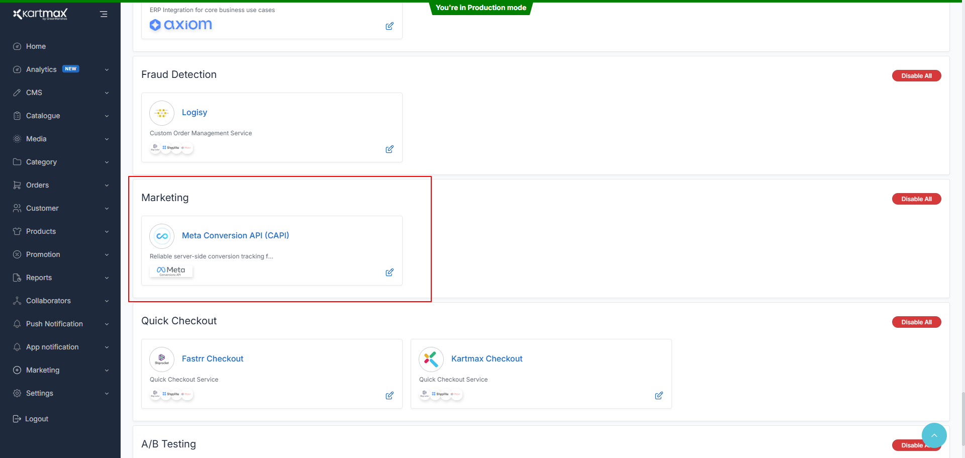Click edit icon on Kartmax Checkout card

[x=659, y=396]
